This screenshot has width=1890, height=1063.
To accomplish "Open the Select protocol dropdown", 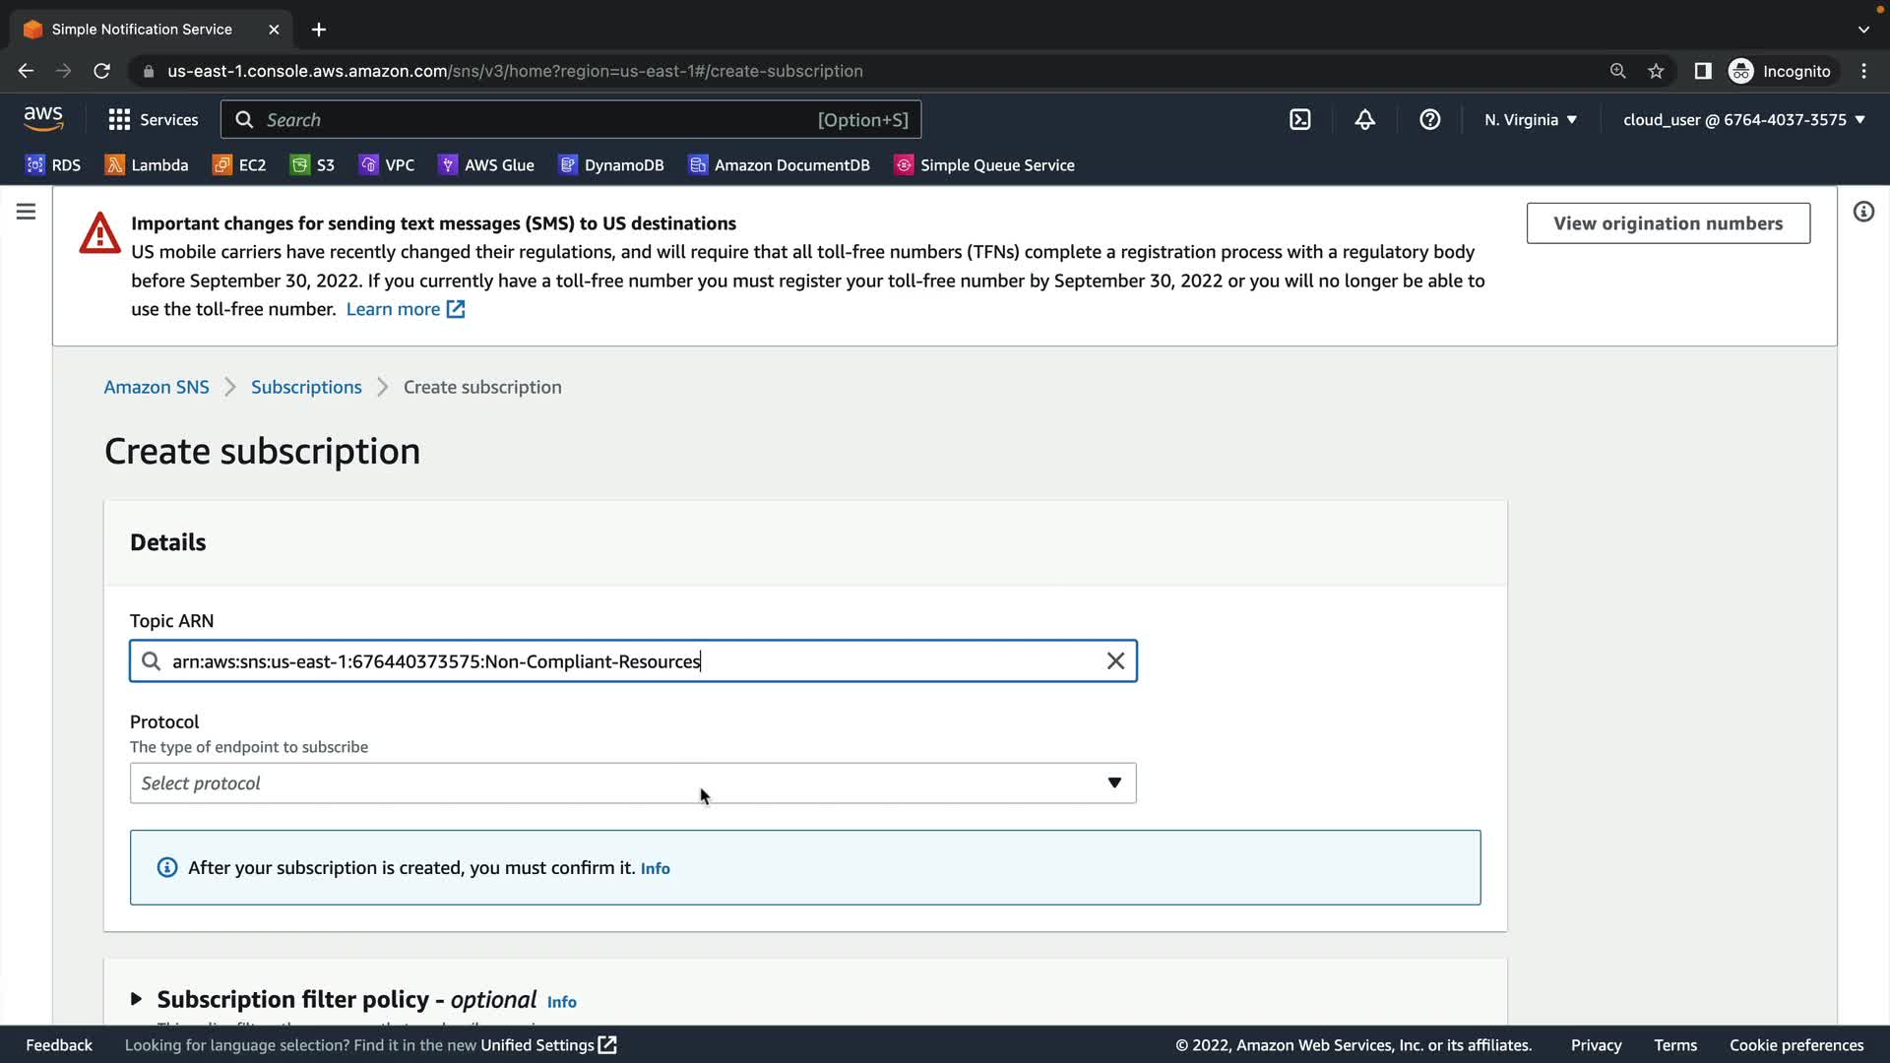I will [x=632, y=783].
